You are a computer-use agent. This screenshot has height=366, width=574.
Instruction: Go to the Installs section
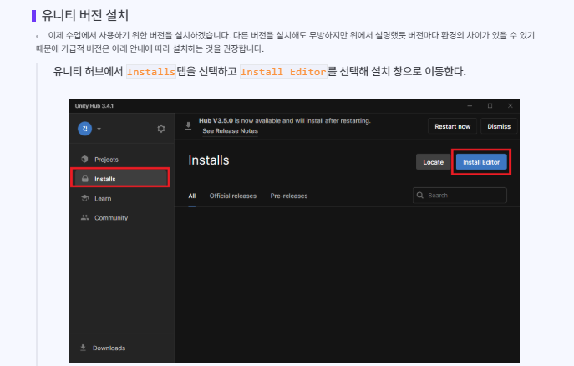[x=121, y=179]
